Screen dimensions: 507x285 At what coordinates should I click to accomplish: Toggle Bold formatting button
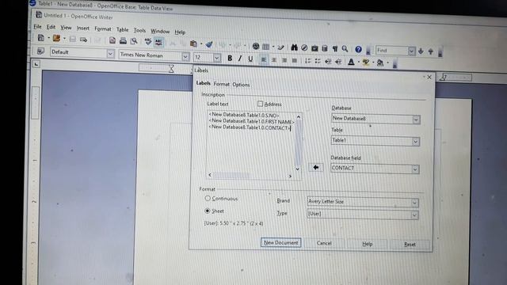pyautogui.click(x=230, y=58)
